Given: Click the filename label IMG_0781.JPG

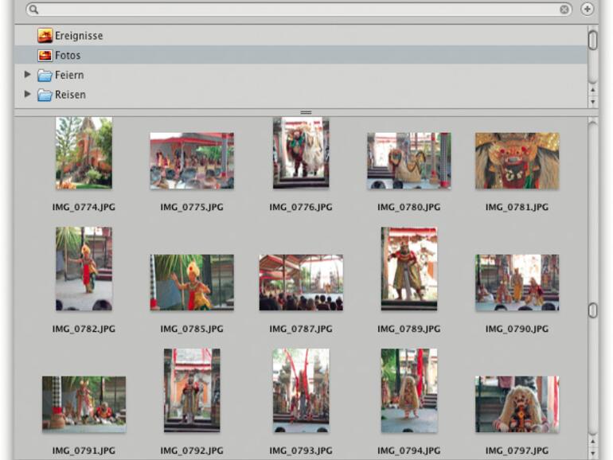Looking at the screenshot, I should click(517, 207).
